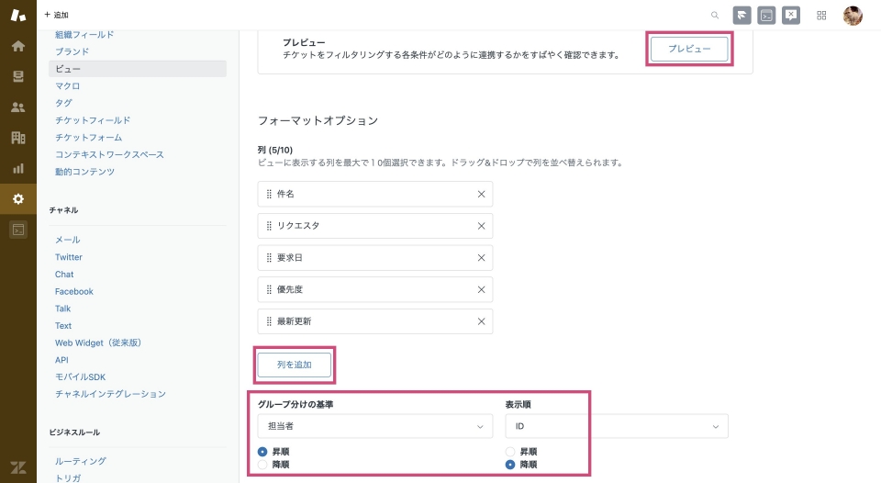
Task: Remove the 件名 column with X
Action: coord(481,194)
